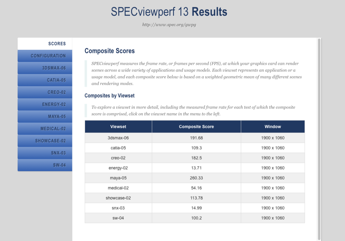Image resolution: width=345 pixels, height=241 pixels.
Task: Open the MAYA-05 viewset tab
Action: pos(45,116)
